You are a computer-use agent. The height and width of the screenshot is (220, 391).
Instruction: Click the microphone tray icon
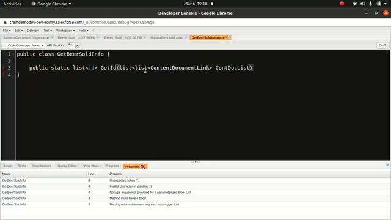click(x=371, y=4)
